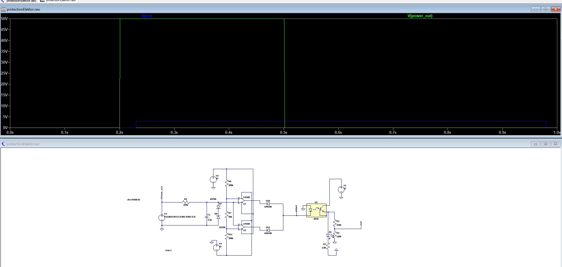Click the 0.5s time axis label
562x267 pixels.
coord(284,133)
